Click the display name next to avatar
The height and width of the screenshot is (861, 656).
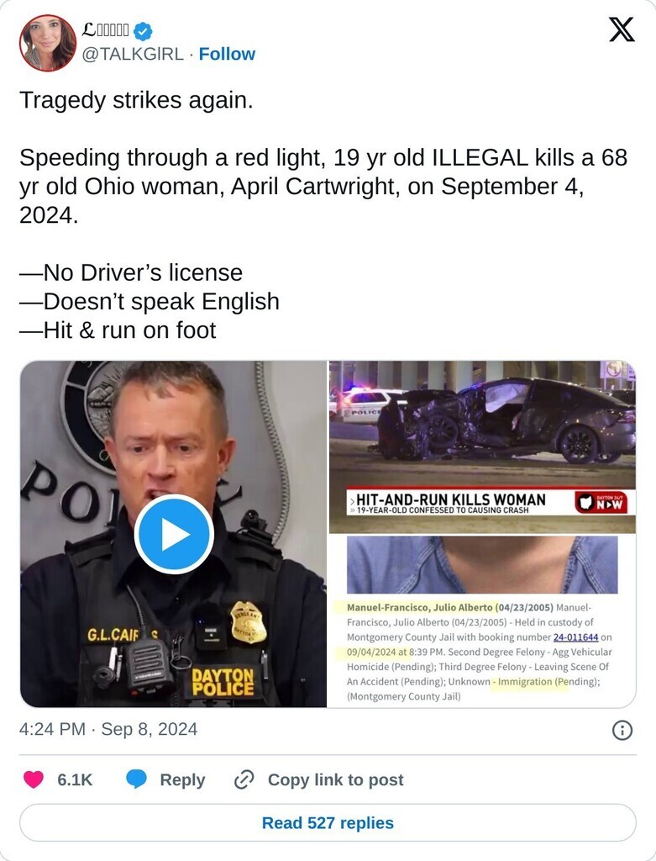click(105, 30)
